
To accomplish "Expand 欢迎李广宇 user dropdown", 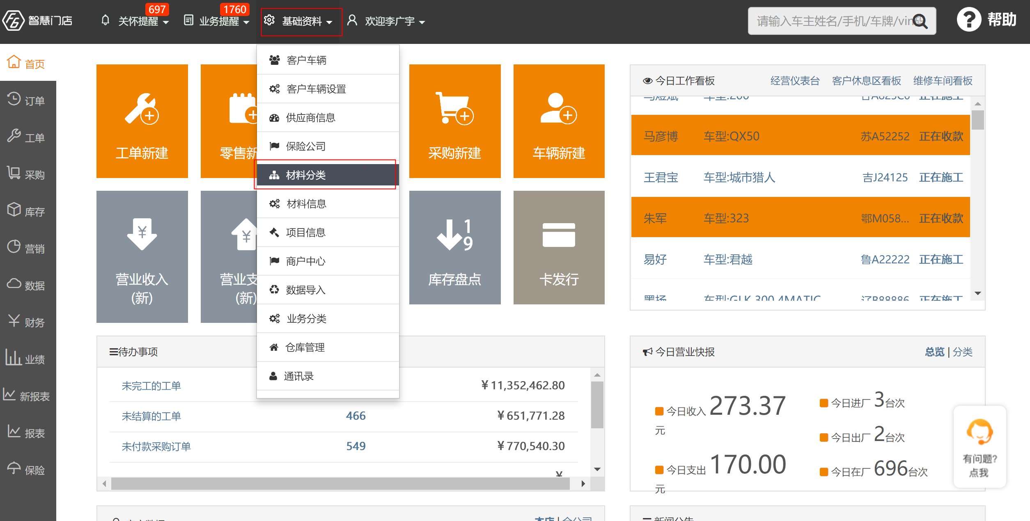I will coord(386,21).
